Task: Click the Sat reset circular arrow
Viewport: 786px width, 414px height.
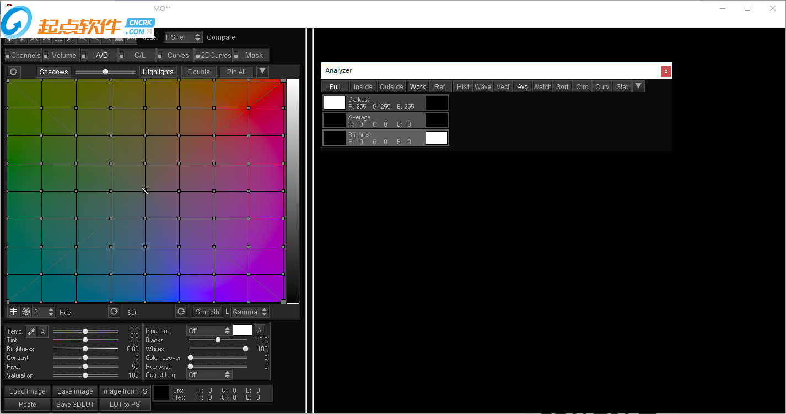Action: (x=181, y=312)
